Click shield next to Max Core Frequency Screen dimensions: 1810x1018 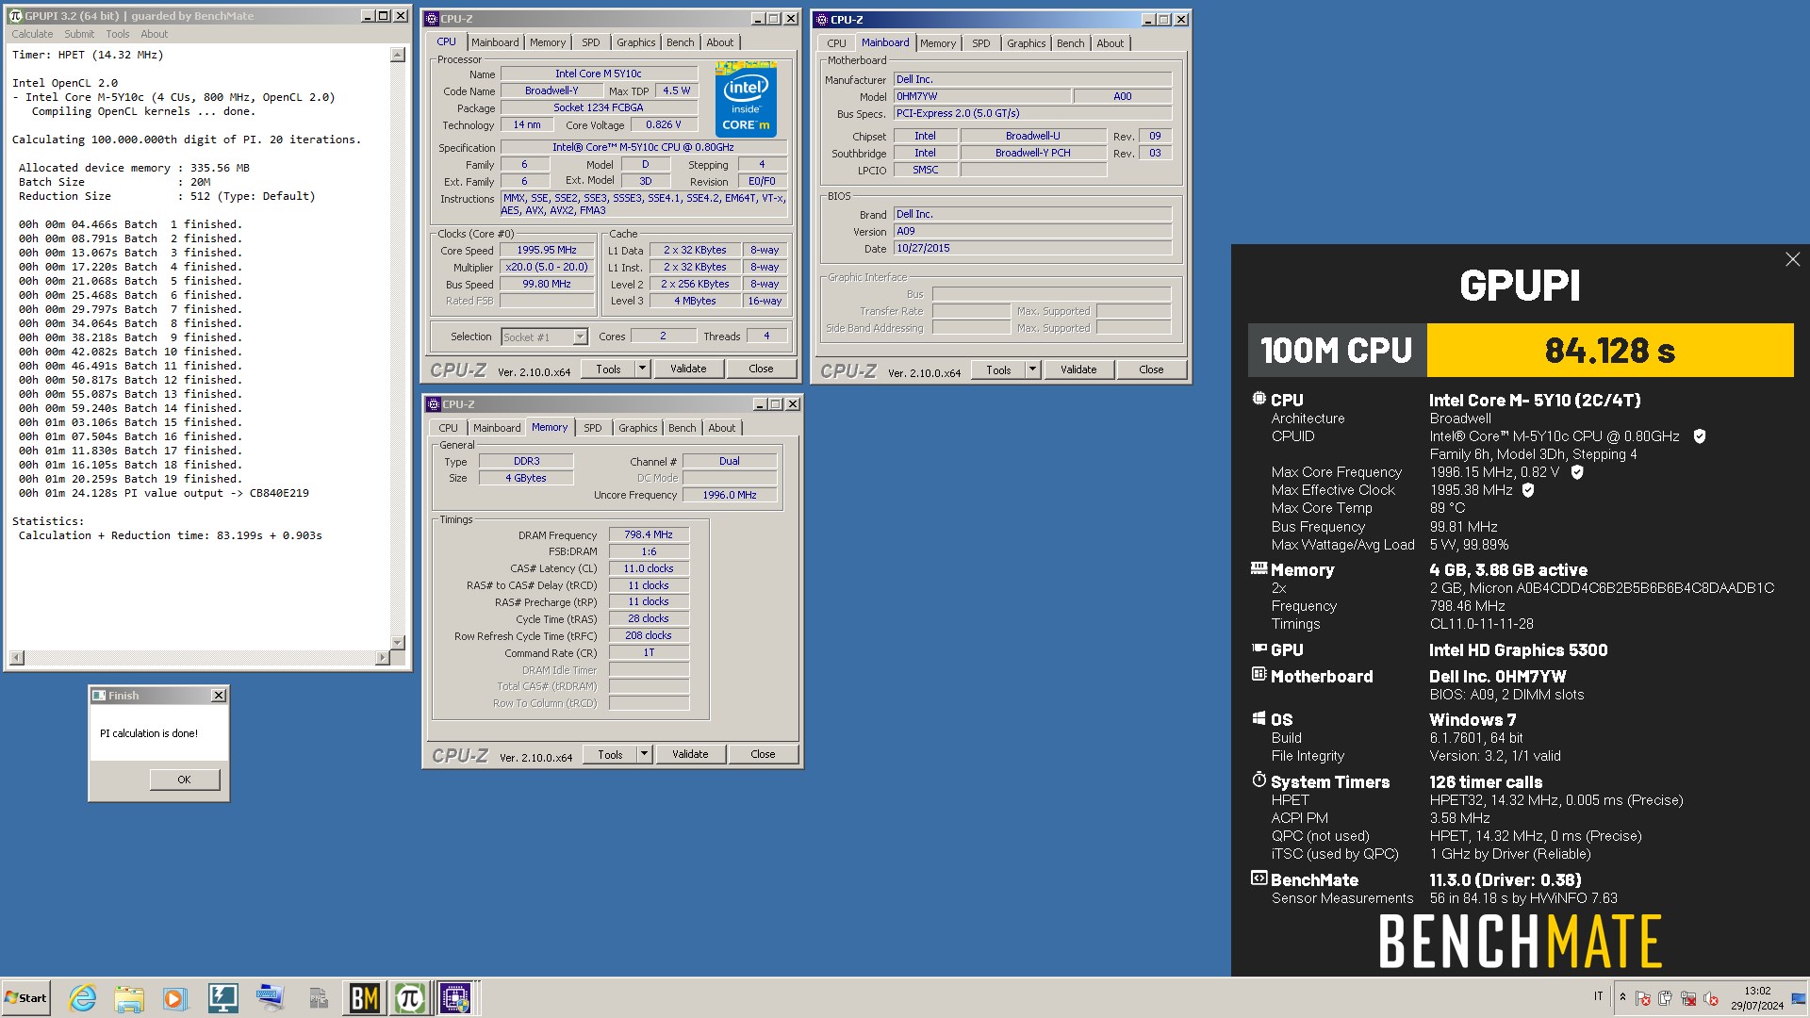point(1576,472)
